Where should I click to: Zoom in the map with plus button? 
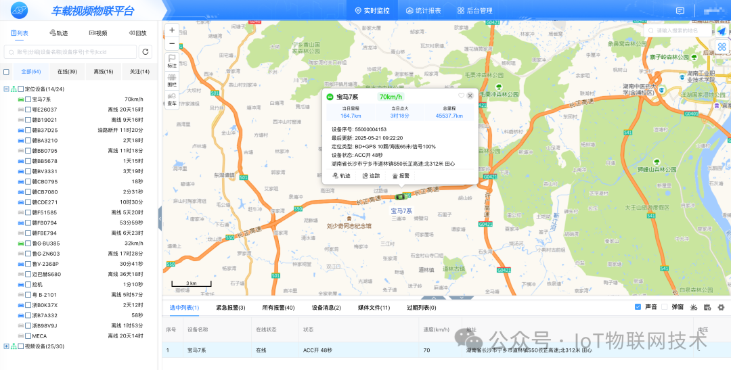(171, 30)
